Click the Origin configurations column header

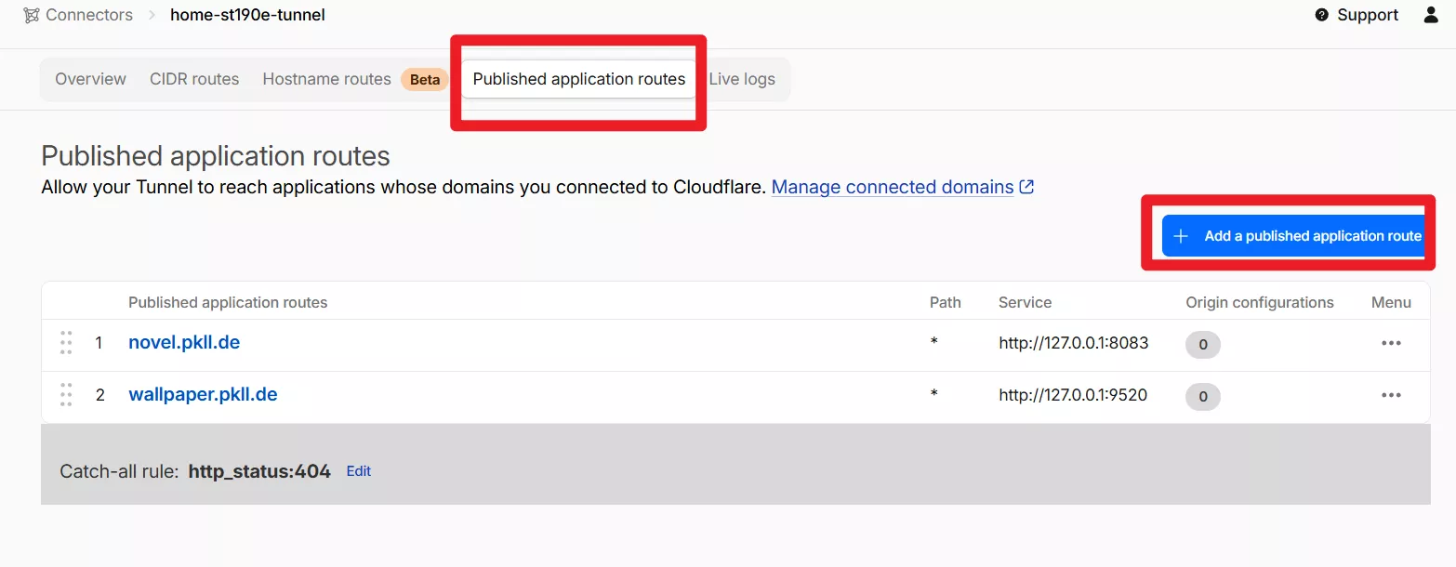(1260, 302)
